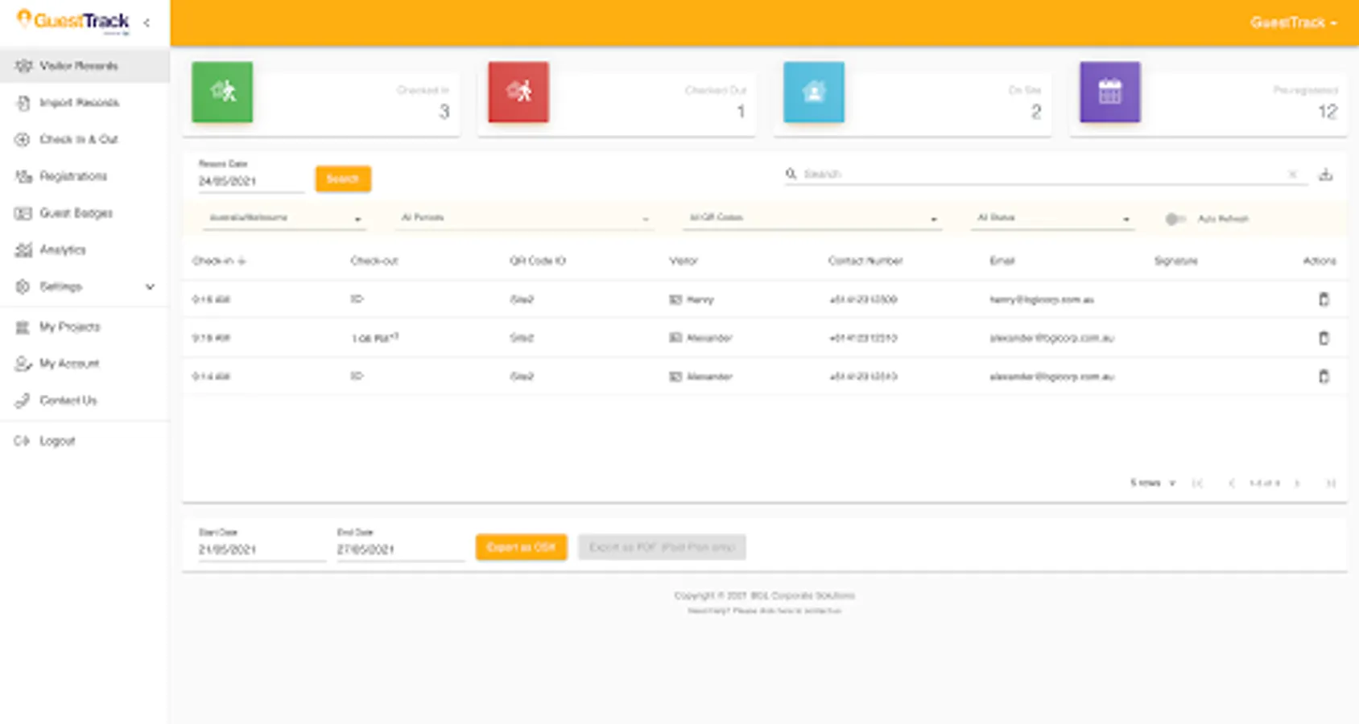1359x724 pixels.
Task: Go to the first page of results
Action: pyautogui.click(x=1197, y=483)
